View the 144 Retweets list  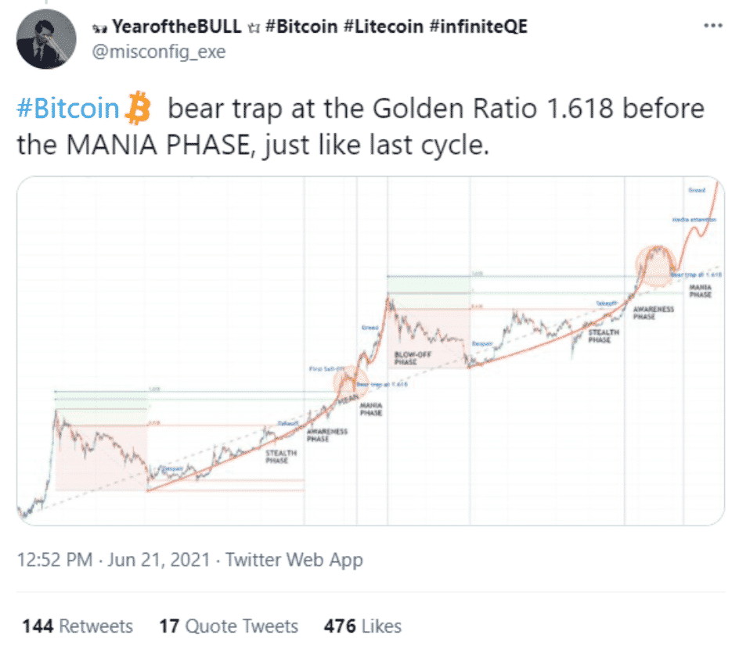click(x=78, y=626)
